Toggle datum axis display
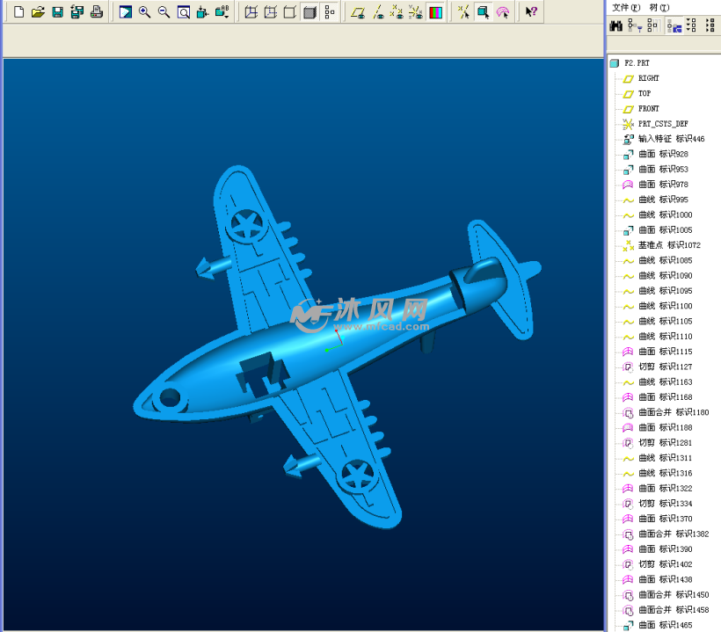721x632 pixels. point(377,12)
